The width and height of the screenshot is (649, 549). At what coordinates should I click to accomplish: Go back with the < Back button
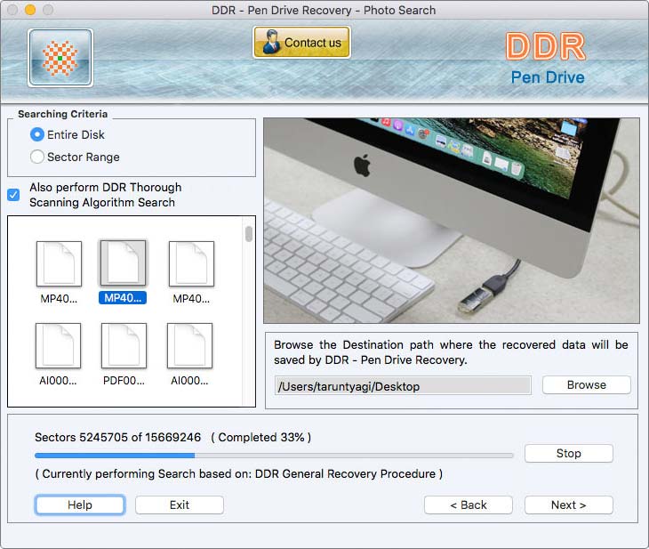(469, 505)
